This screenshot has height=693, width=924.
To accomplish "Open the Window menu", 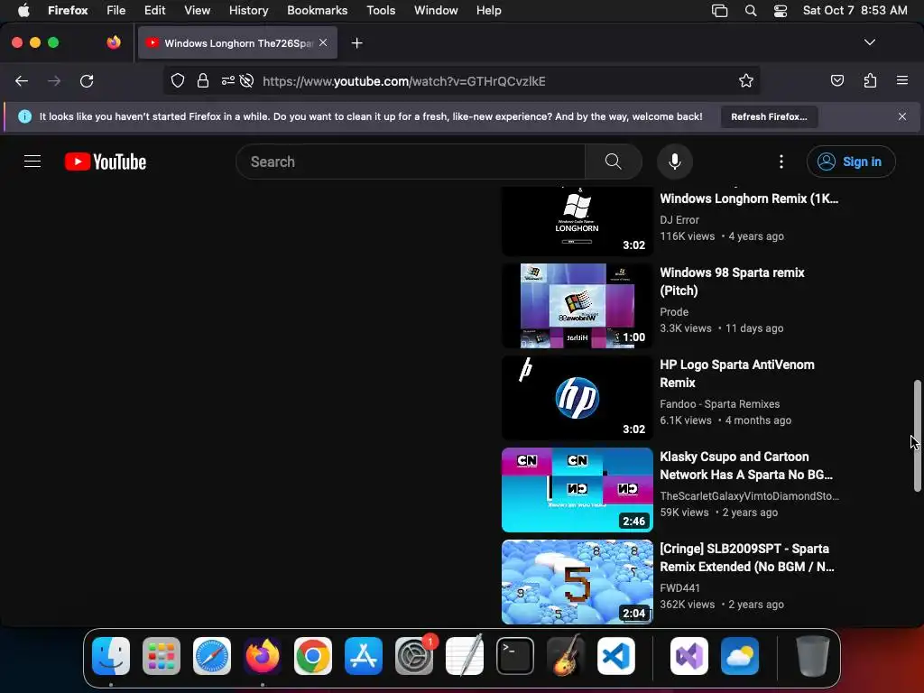I will pos(436,10).
